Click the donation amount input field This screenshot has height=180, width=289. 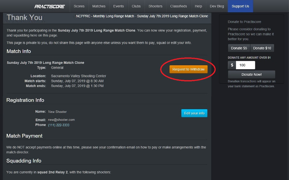(x=245, y=65)
